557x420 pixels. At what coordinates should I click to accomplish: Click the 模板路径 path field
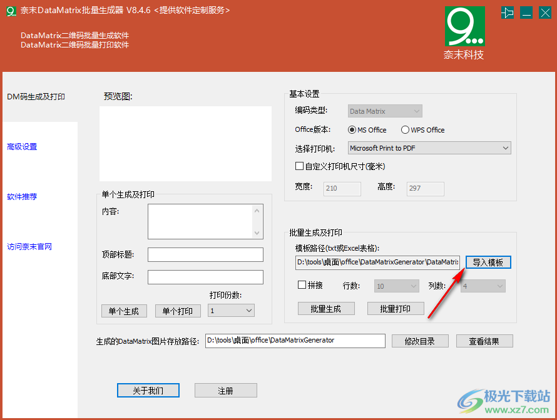click(x=377, y=262)
